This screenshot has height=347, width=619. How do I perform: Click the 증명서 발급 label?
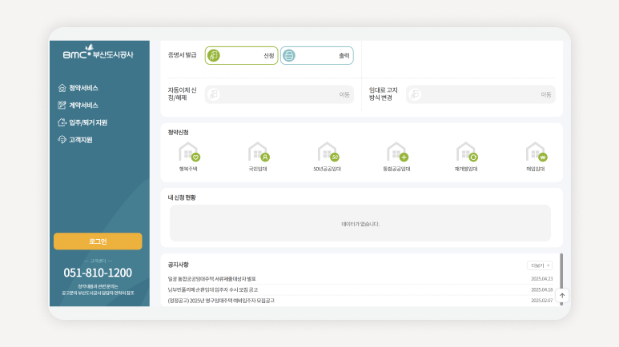coord(182,55)
